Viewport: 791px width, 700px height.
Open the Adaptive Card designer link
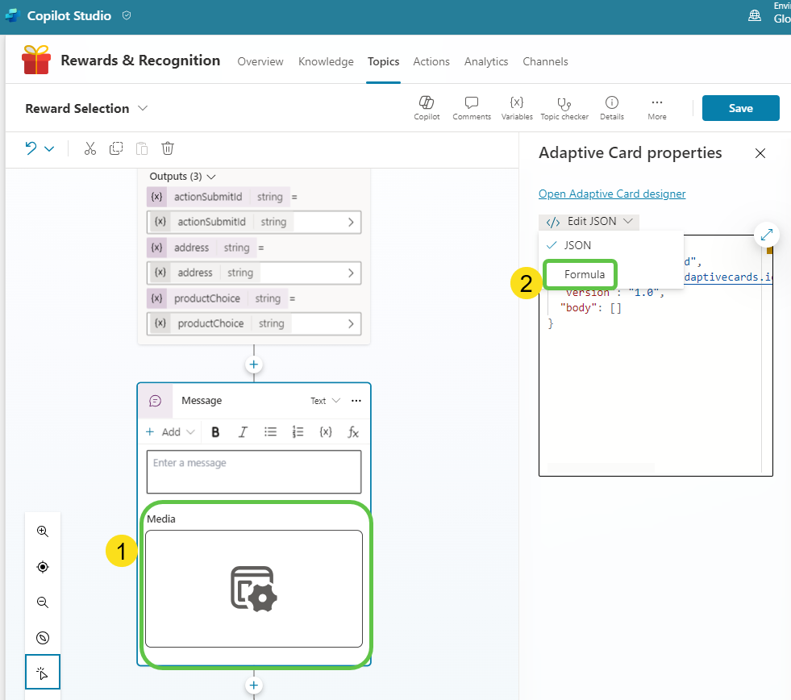611,194
